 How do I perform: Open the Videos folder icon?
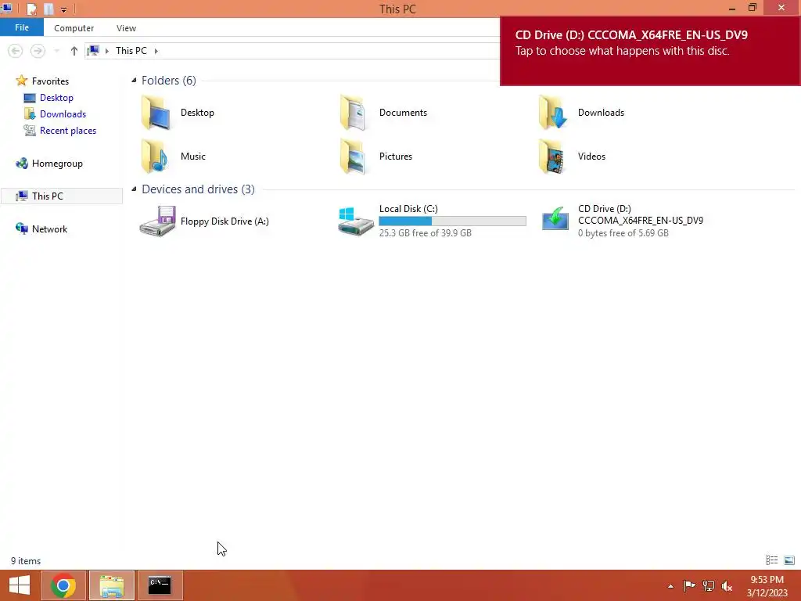pos(553,157)
